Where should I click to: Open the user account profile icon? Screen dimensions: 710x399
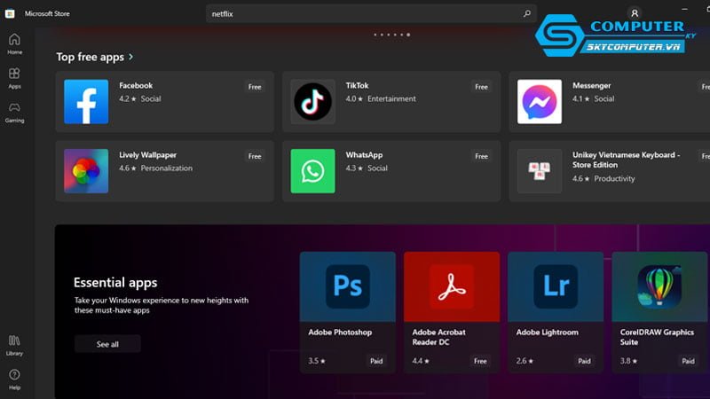pyautogui.click(x=635, y=13)
